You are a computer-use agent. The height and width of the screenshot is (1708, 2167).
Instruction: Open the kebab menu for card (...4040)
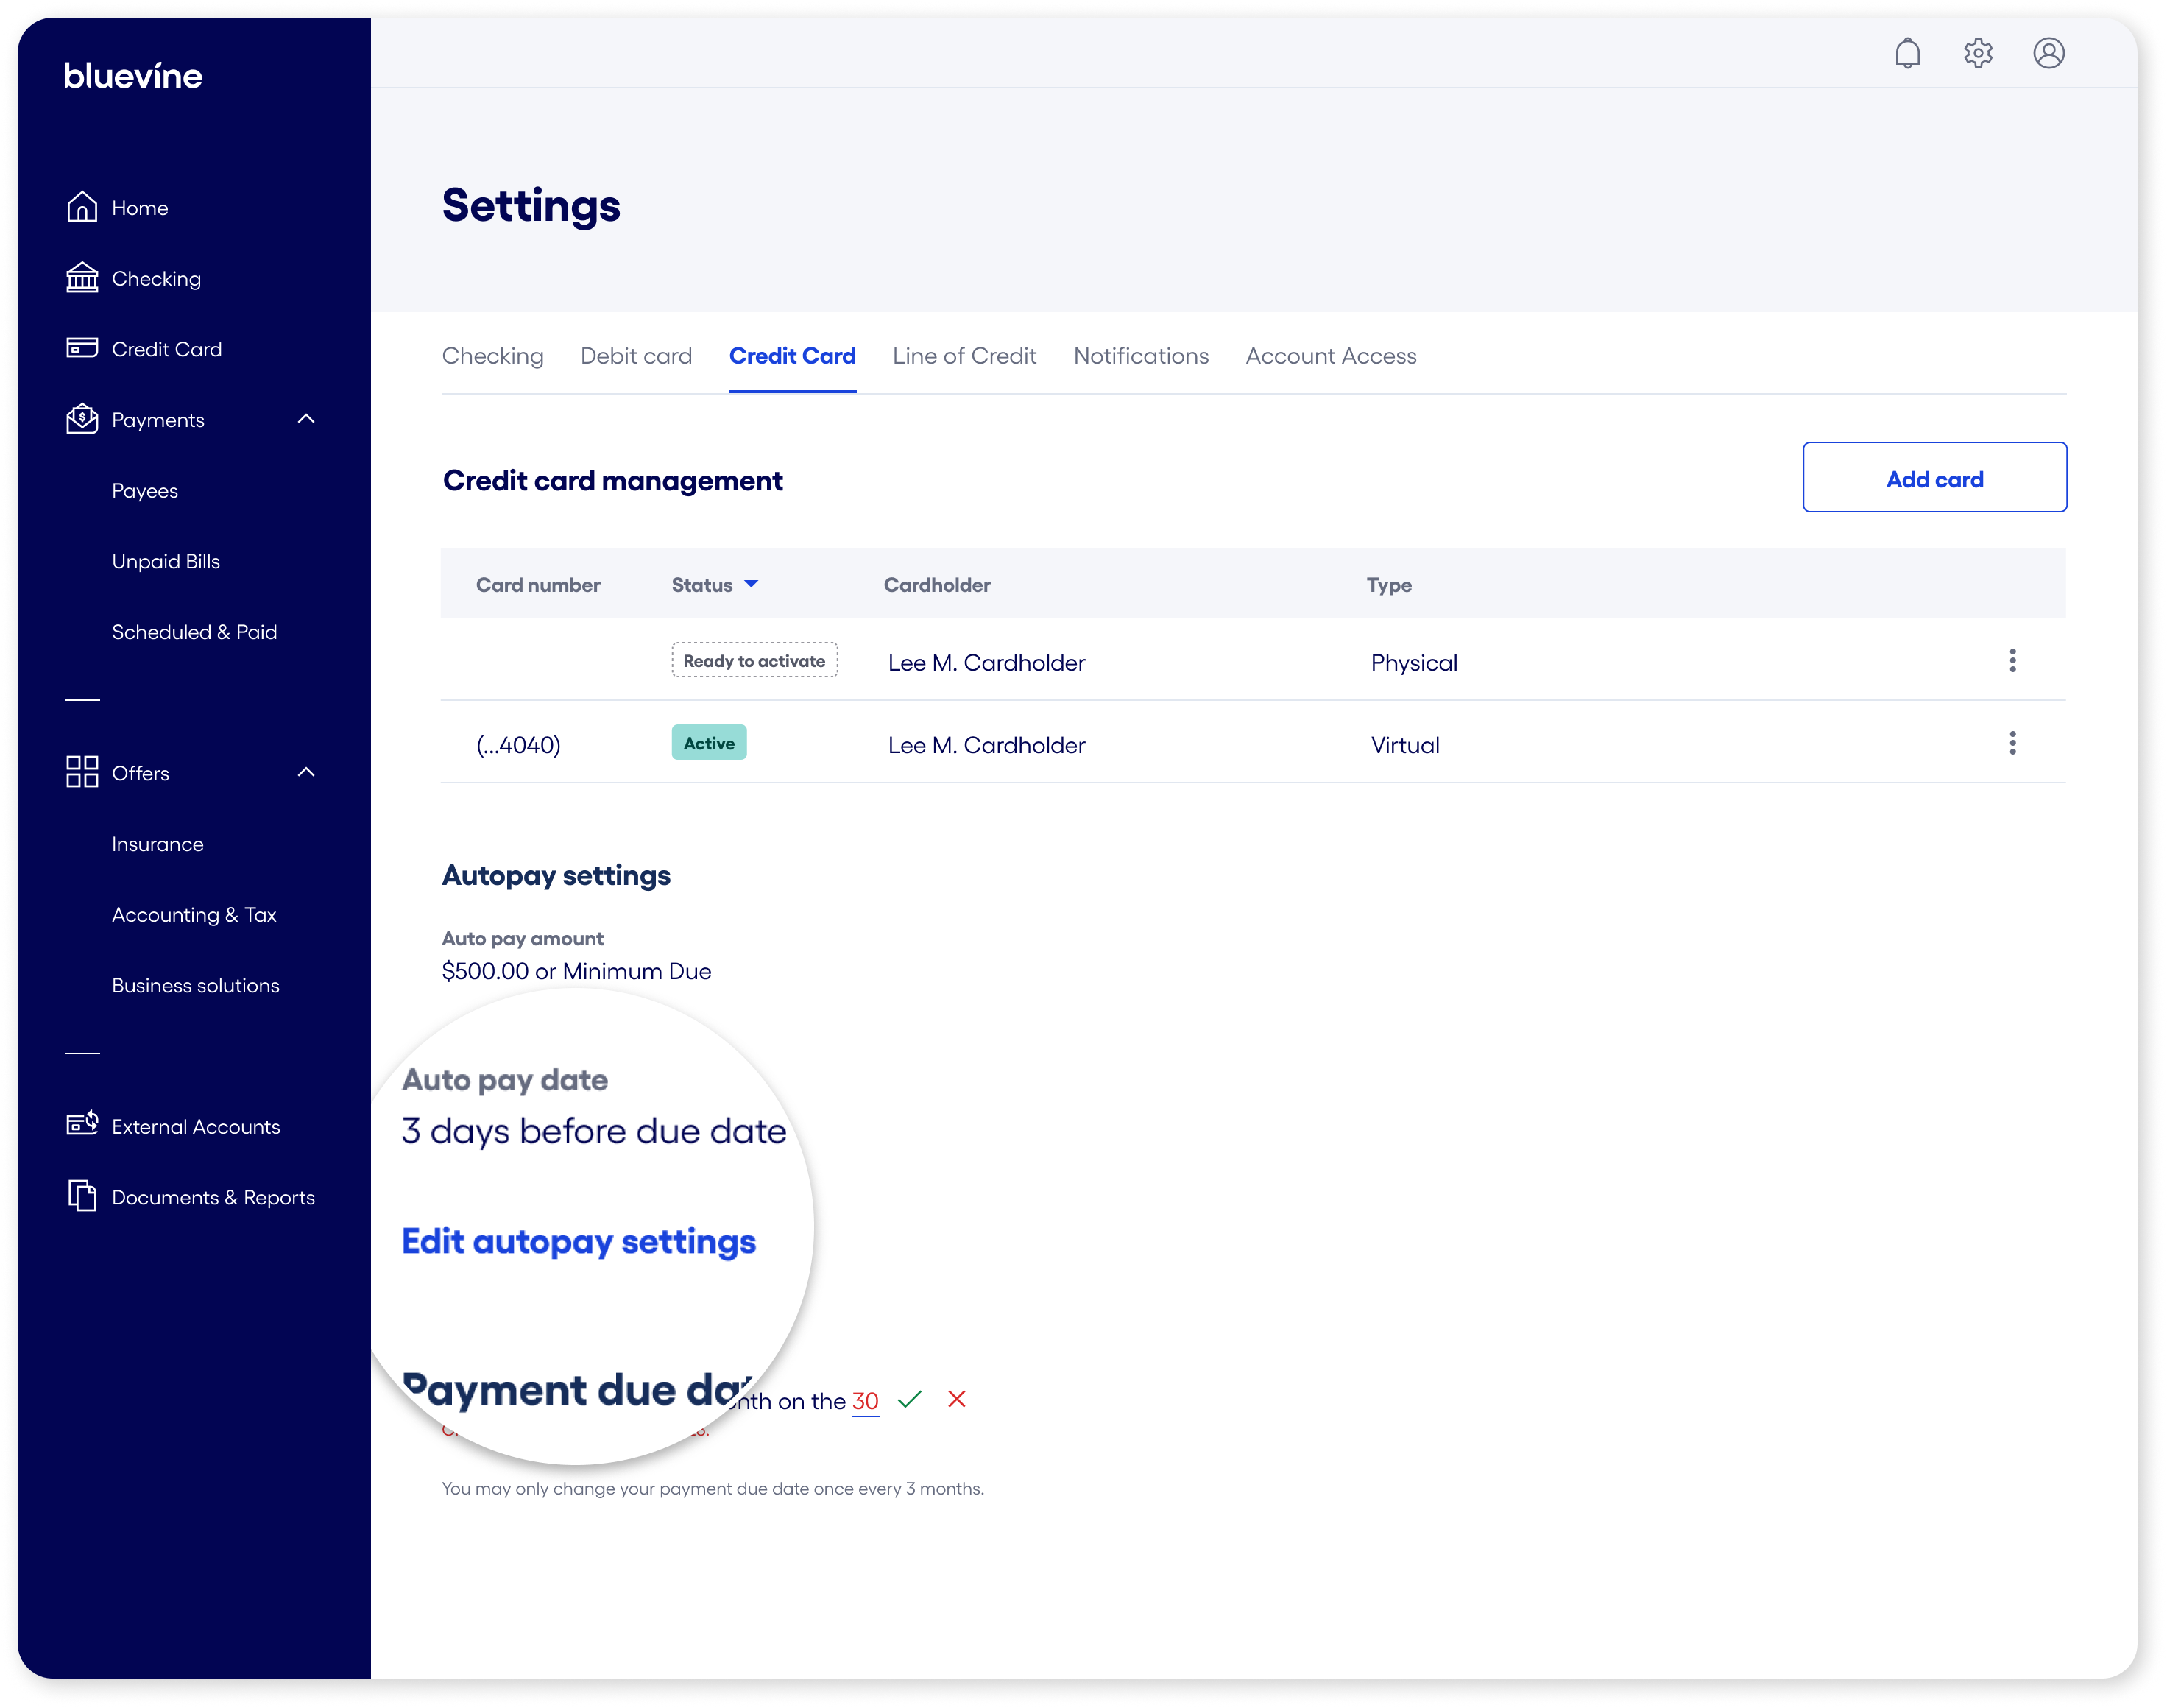point(2012,743)
